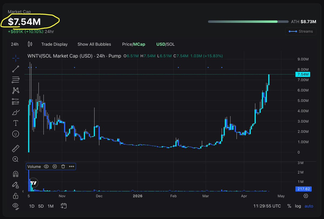Toggle stay in drawing mode pencil-lock
324x219 pixels.
pyautogui.click(x=16, y=185)
